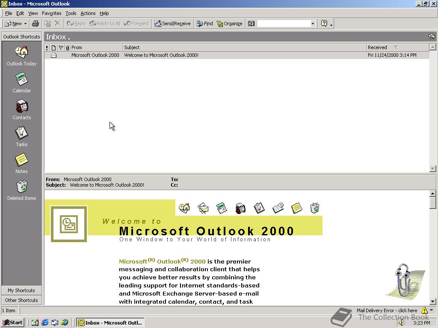Click the Delete X toolbar icon
Image resolution: width=438 pixels, height=328 pixels.
[x=58, y=23]
